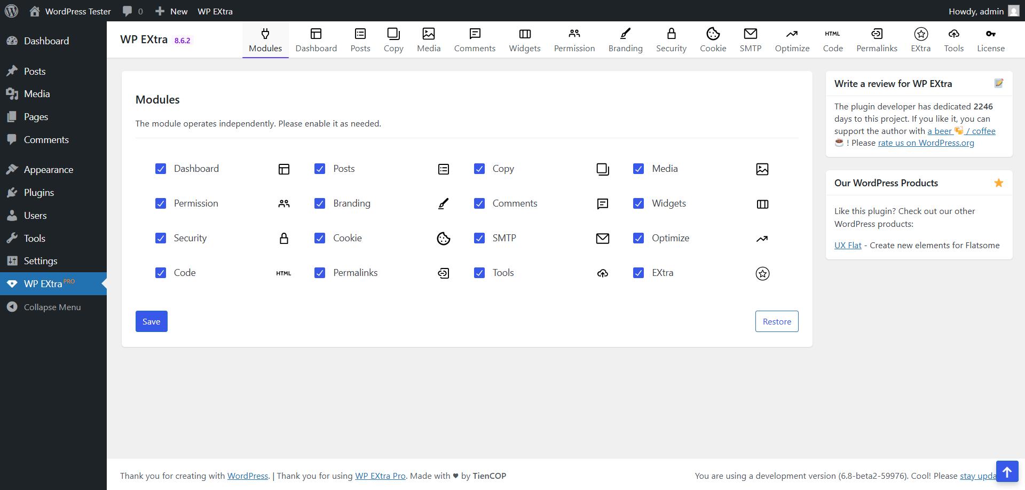Switch to the Security tab
Image resolution: width=1025 pixels, height=490 pixels.
point(671,40)
